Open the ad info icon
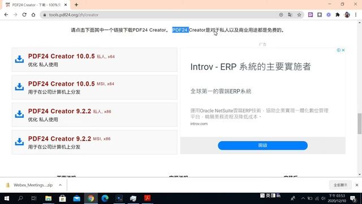362x204 pixels. [x=338, y=50]
